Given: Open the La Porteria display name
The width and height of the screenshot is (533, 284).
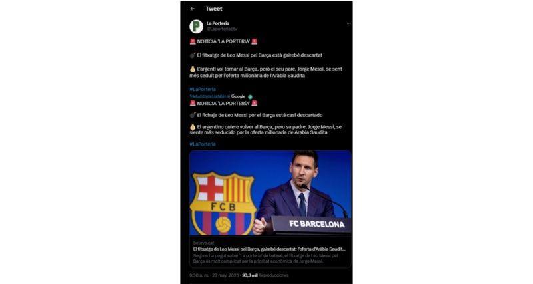Looking at the screenshot, I should (x=217, y=23).
